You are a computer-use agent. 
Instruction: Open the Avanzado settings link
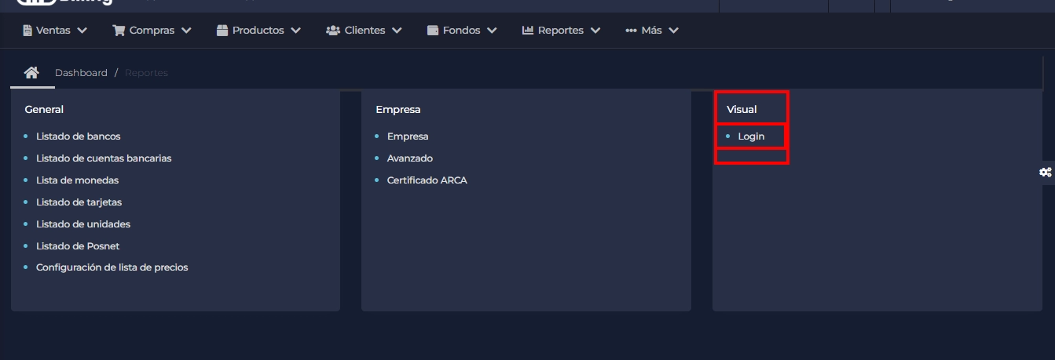tap(410, 158)
